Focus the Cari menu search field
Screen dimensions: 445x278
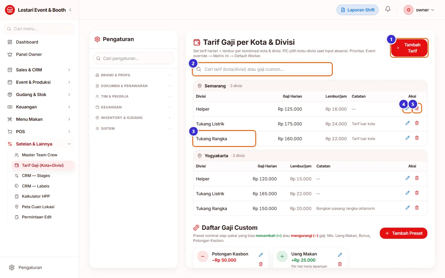[39, 29]
